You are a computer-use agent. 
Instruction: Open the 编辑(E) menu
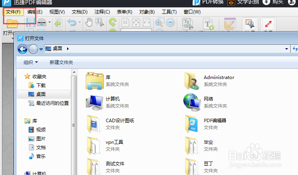35,12
